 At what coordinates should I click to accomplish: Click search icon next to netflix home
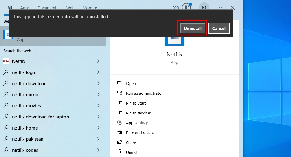coord(6,127)
